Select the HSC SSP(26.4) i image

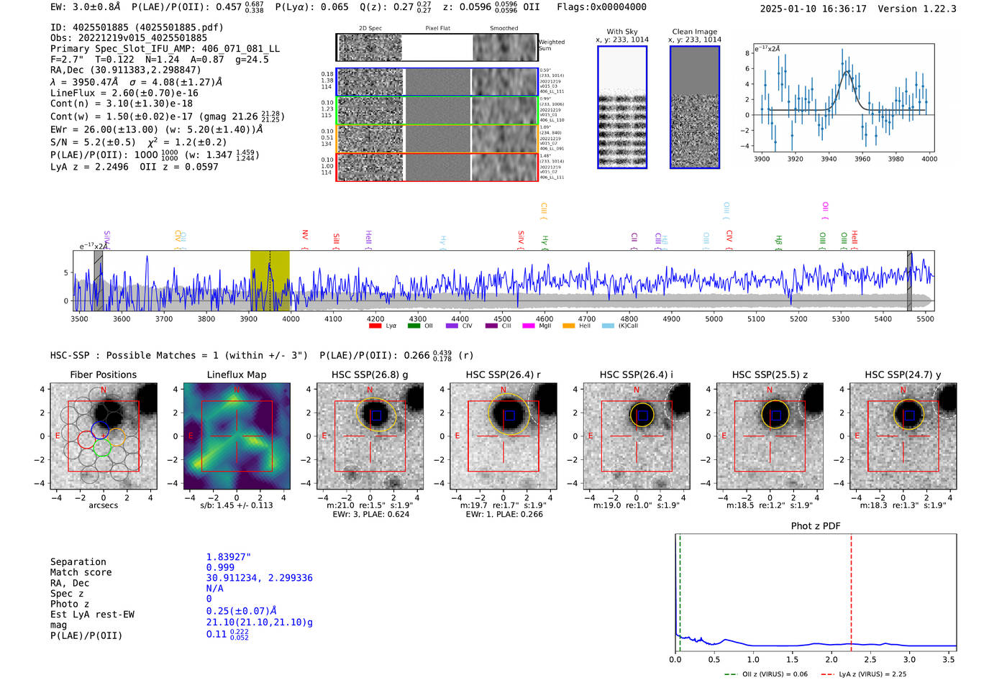(x=637, y=436)
